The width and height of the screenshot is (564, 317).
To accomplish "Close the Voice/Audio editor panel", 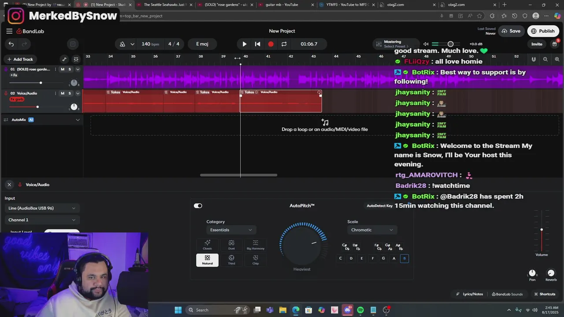I will click(x=9, y=185).
